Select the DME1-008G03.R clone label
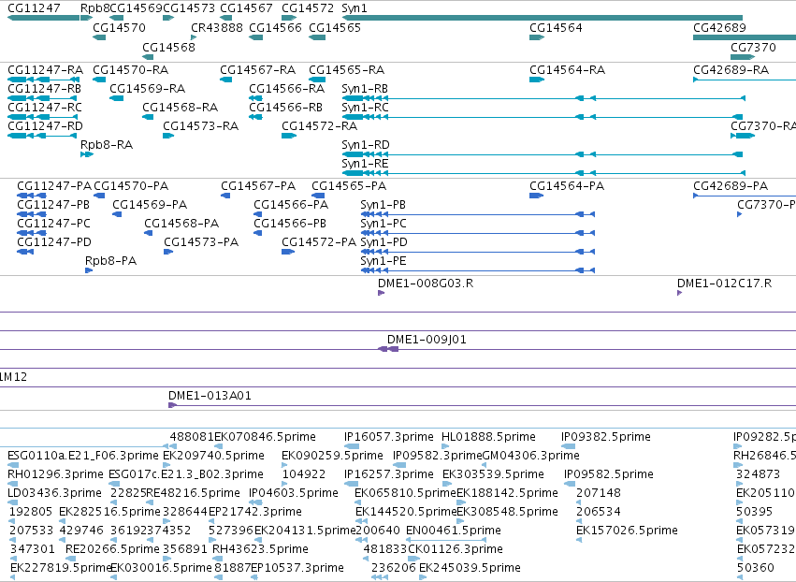 coord(426,284)
